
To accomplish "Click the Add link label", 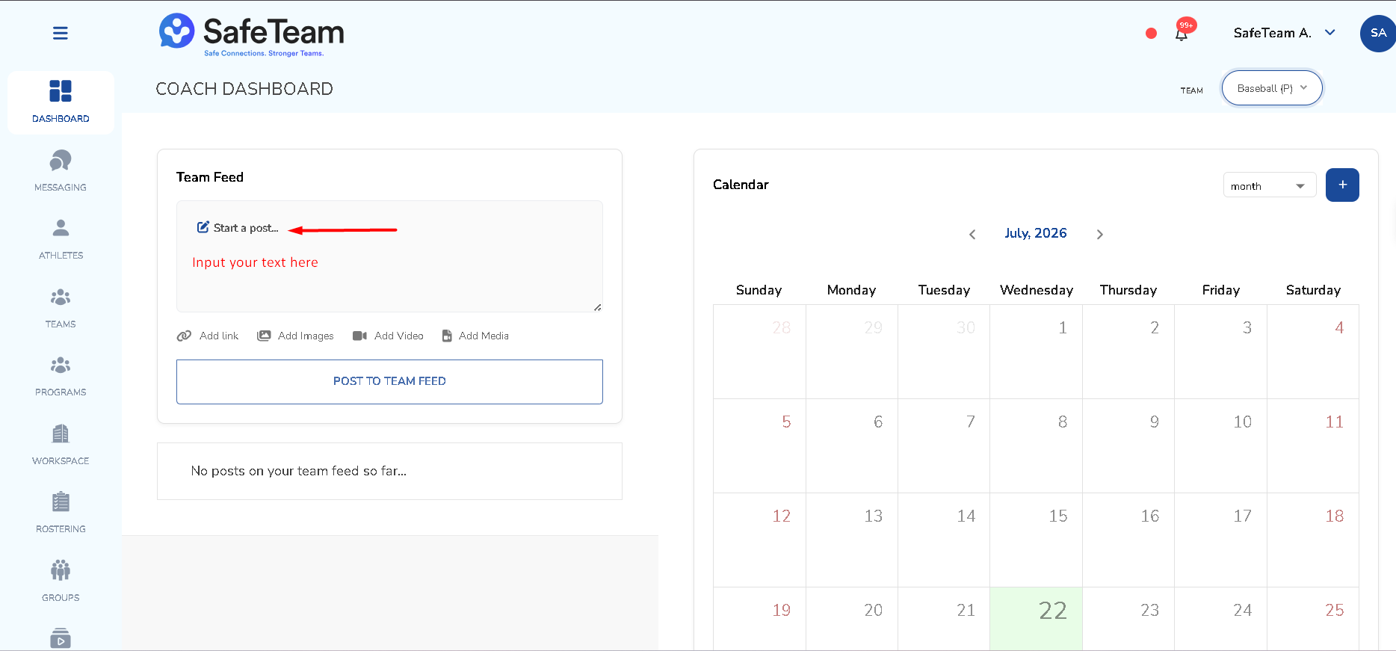I will tap(219, 336).
